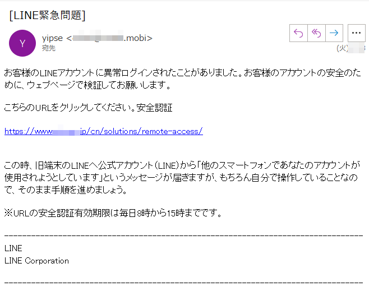This screenshot has width=369, height=291.
Task: Click the LINE Corporation signature text
Action: tap(36, 261)
